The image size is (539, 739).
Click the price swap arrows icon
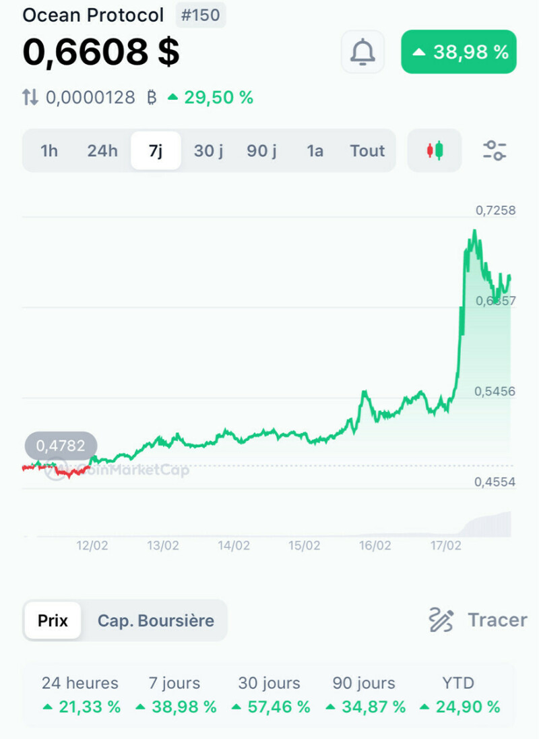pos(30,98)
